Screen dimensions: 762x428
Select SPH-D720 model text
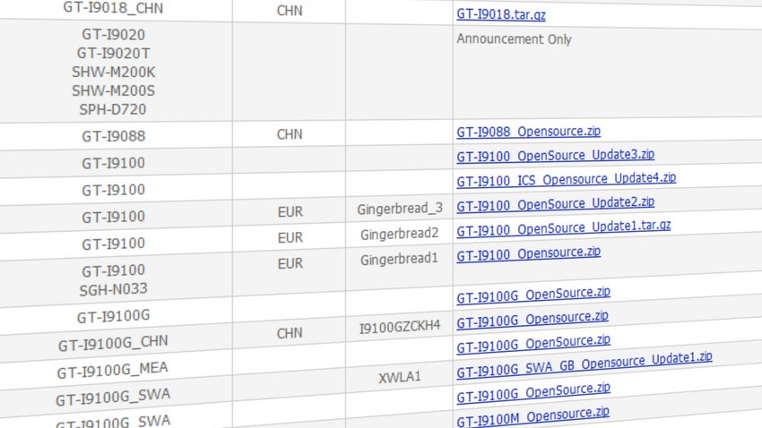[x=113, y=109]
